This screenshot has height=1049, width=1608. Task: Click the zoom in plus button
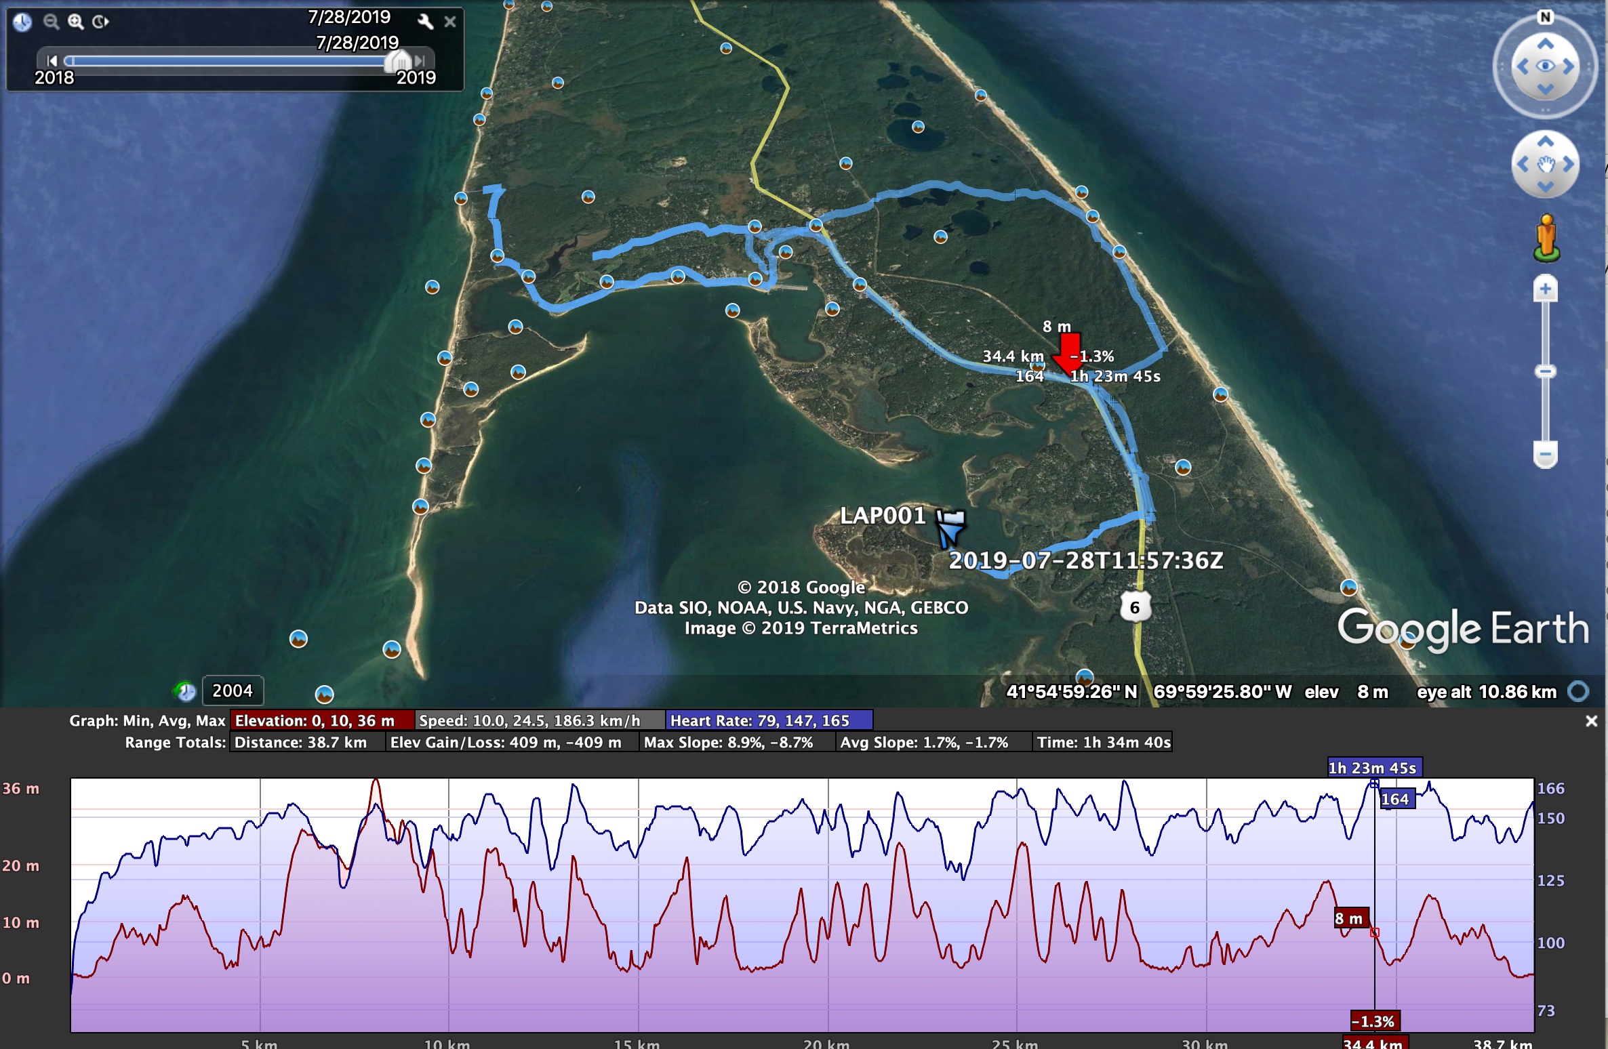coord(1545,289)
